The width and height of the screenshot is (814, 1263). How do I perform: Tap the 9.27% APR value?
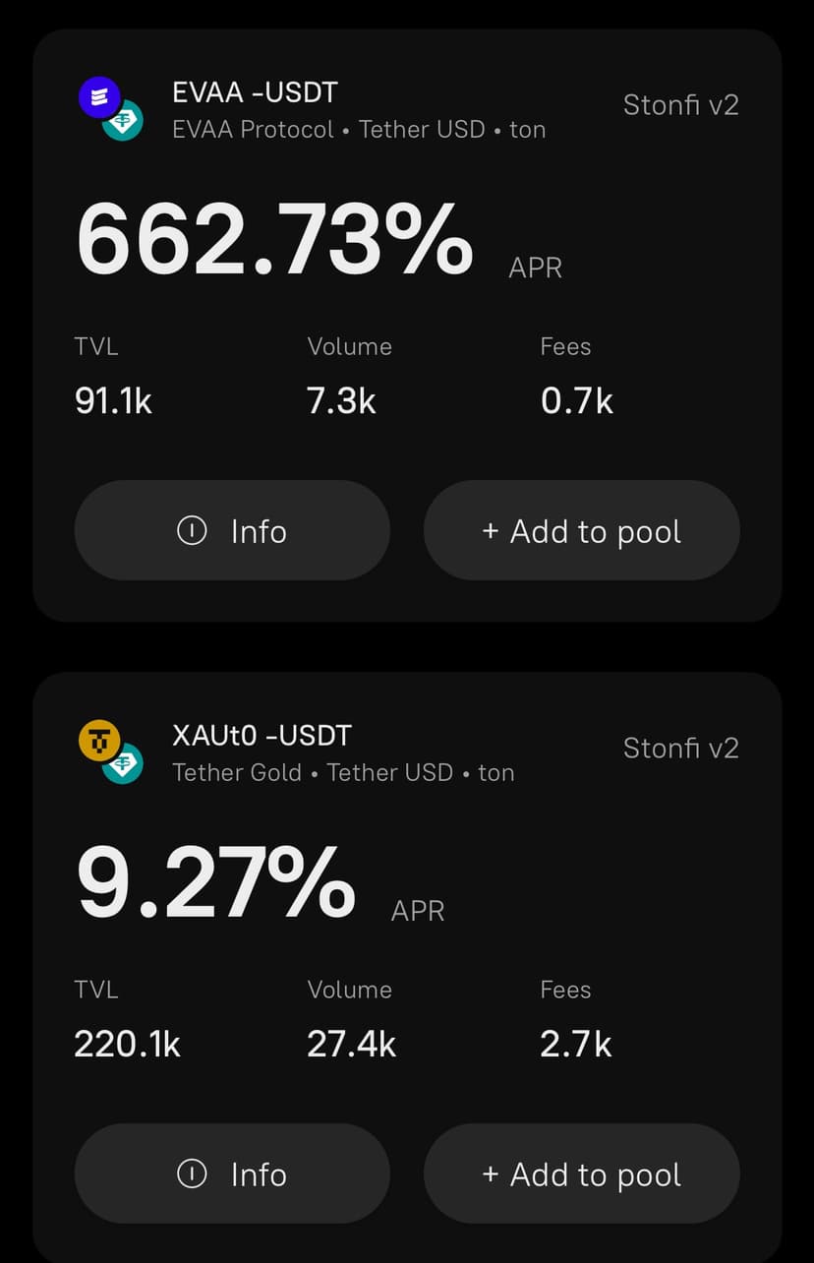[216, 883]
